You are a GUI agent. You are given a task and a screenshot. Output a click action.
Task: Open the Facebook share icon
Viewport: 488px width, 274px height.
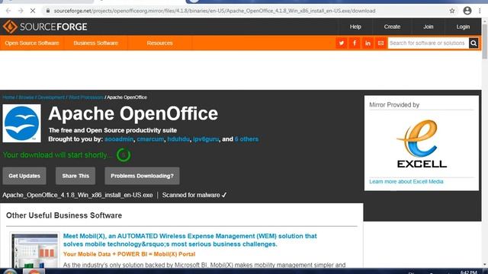point(355,43)
